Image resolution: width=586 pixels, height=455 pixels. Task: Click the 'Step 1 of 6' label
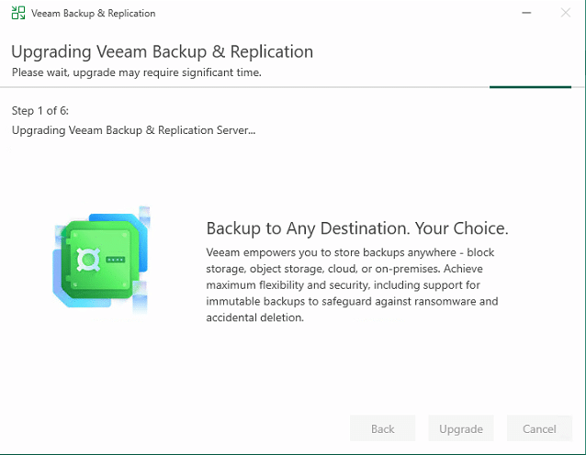tap(40, 111)
